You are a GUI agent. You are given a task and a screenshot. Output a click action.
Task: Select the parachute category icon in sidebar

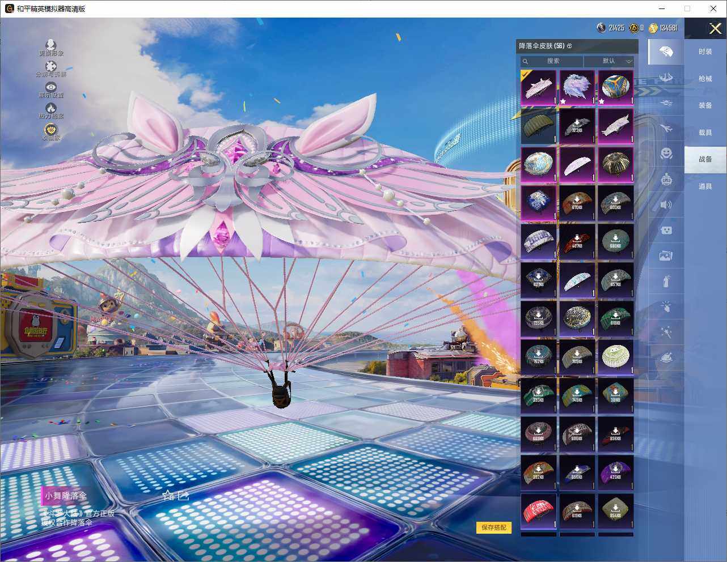click(666, 52)
